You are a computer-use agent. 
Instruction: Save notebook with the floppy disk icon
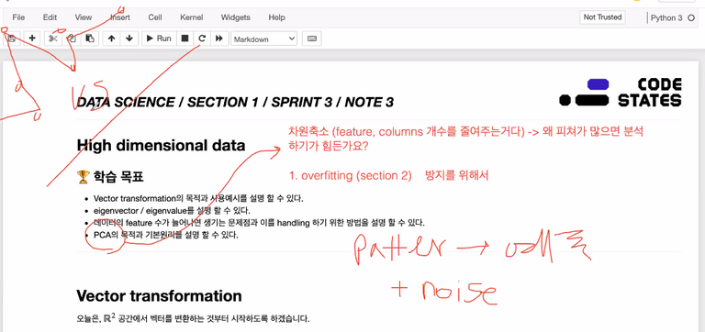tap(12, 39)
